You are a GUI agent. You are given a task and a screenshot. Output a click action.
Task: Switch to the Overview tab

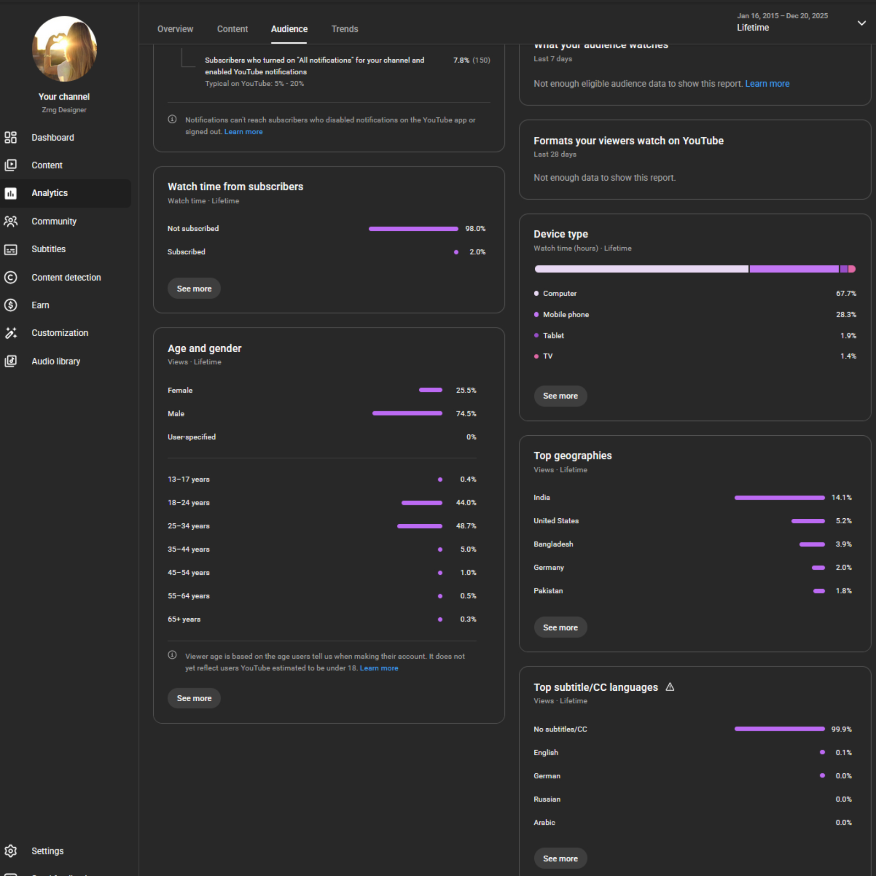(175, 29)
